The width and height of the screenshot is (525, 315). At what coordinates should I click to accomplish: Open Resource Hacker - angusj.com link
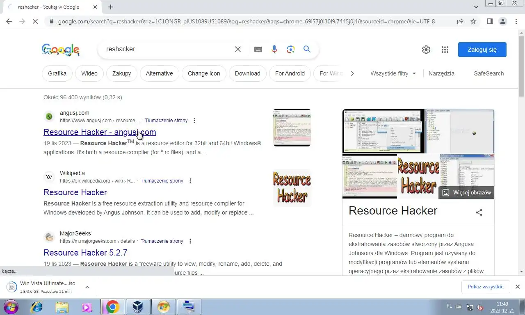click(x=100, y=132)
